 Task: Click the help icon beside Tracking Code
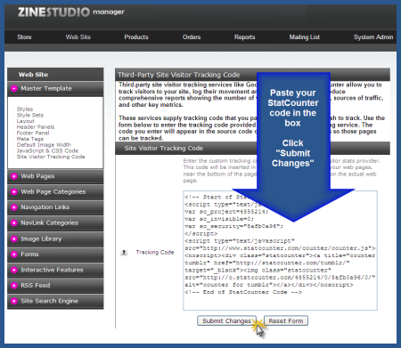tap(124, 253)
